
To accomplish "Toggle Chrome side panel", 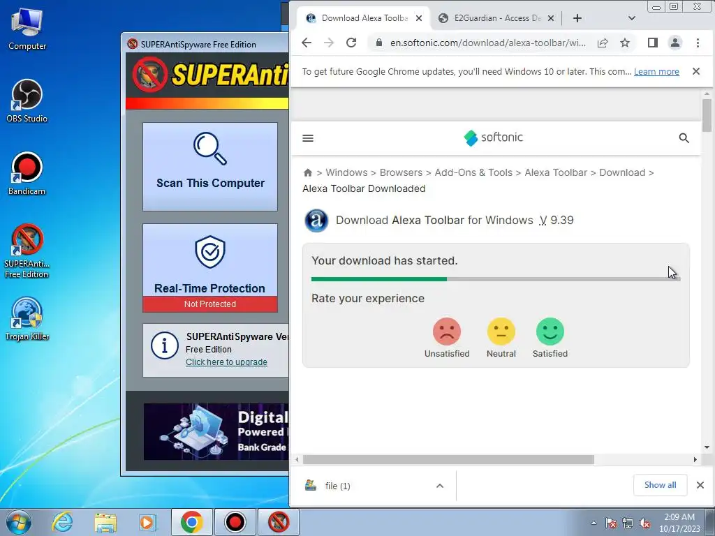I will click(653, 43).
